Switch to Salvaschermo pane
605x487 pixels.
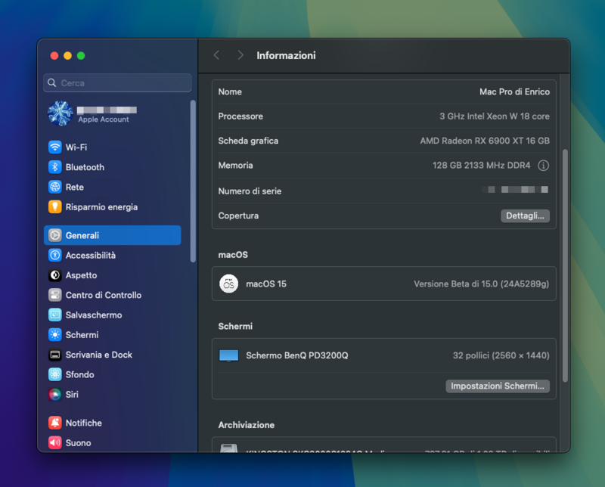click(x=93, y=315)
